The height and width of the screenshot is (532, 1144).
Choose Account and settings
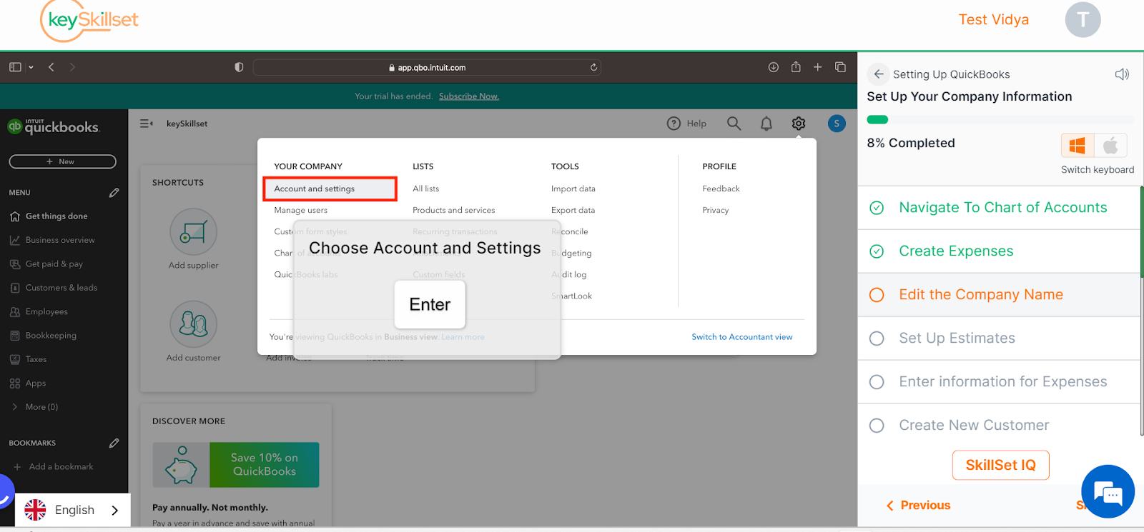click(330, 189)
